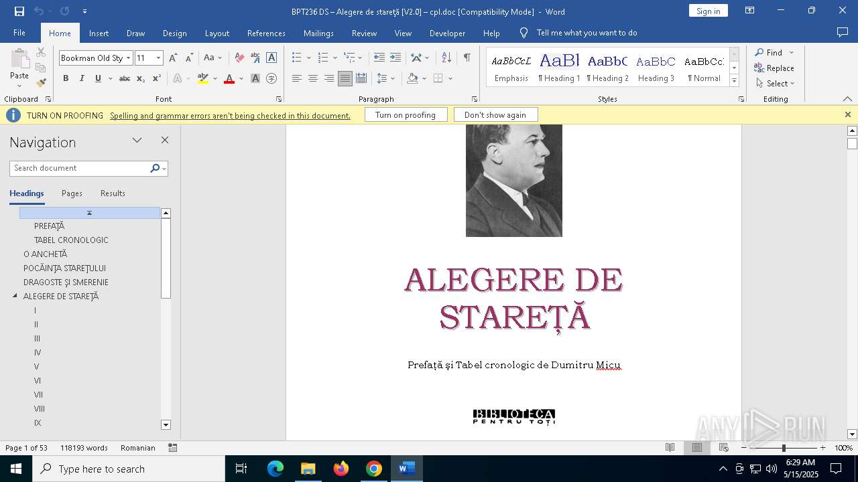858x482 pixels.
Task: Go to the PREFAȚĂ heading
Action: point(49,226)
